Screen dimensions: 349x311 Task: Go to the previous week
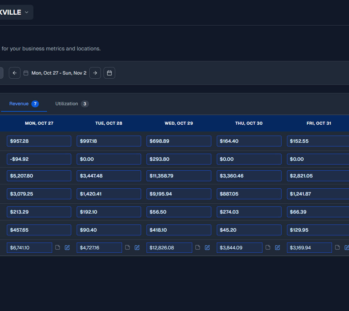pyautogui.click(x=15, y=73)
